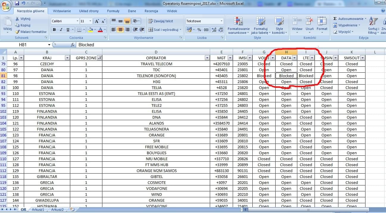The width and height of the screenshot is (386, 213).
Task: Increase font size with the large A button
Action: click(x=97, y=21)
